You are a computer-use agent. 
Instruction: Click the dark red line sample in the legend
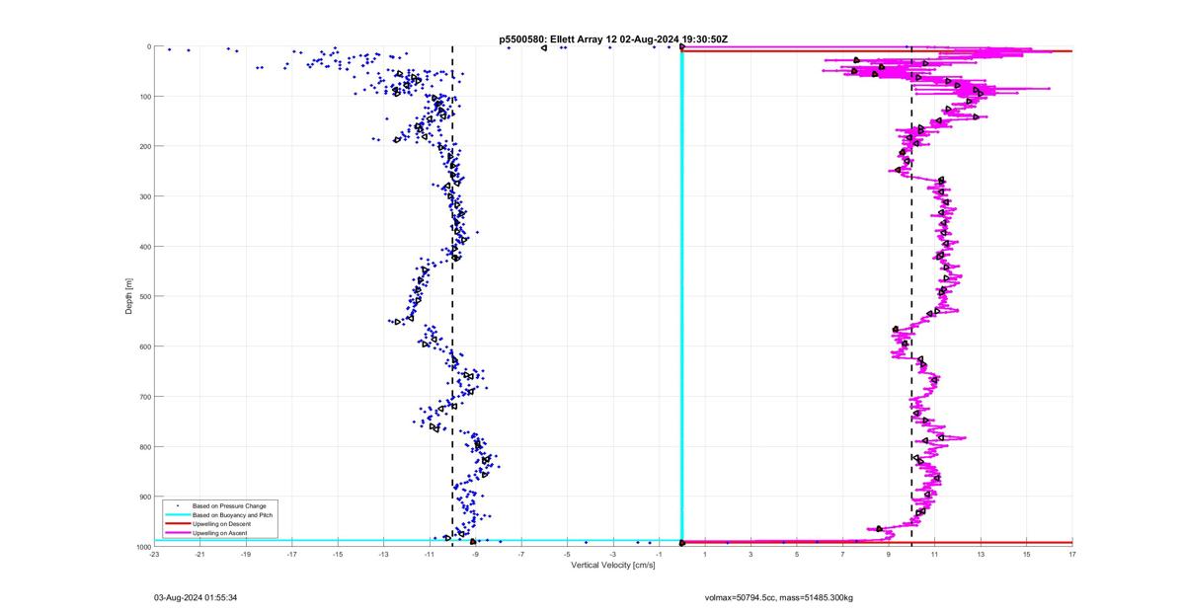tap(177, 524)
